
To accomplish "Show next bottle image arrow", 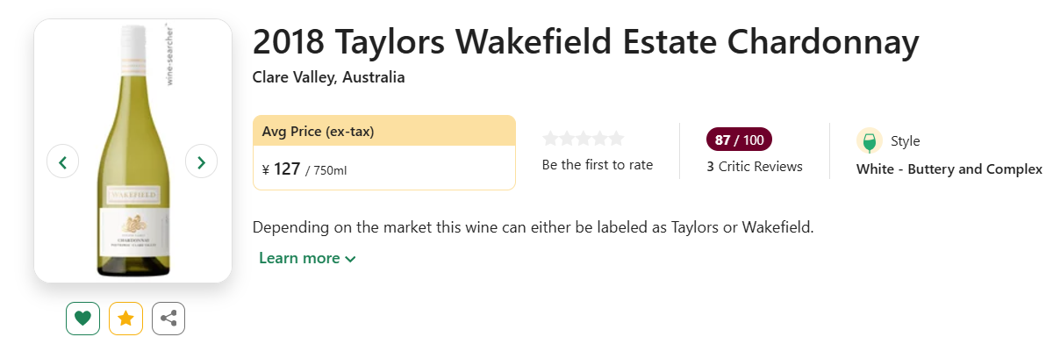I will [202, 161].
